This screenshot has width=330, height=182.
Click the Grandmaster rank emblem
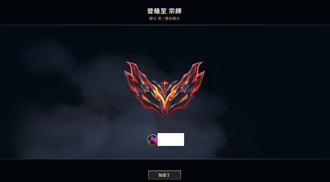[x=164, y=89]
